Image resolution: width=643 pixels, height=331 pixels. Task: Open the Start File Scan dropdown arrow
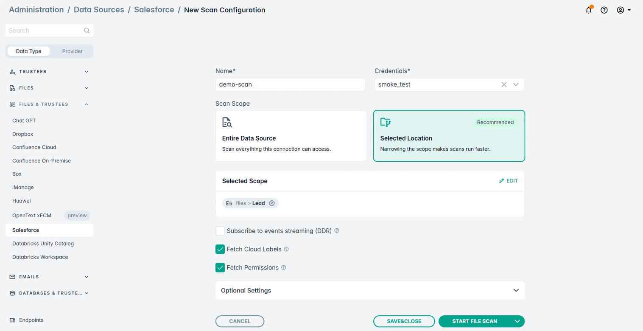[x=517, y=321]
